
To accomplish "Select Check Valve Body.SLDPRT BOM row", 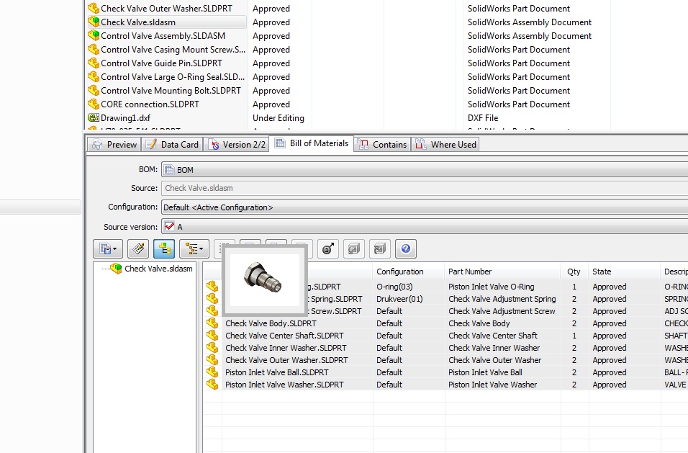I will point(445,323).
